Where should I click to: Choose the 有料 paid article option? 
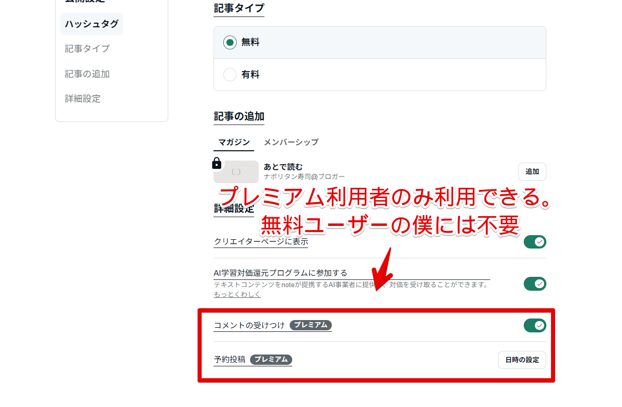pyautogui.click(x=230, y=75)
